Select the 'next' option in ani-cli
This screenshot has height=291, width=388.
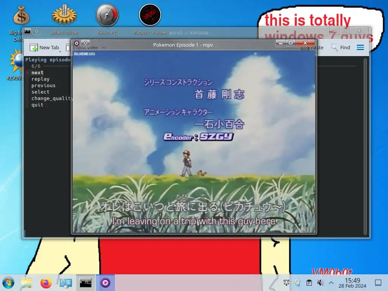click(x=38, y=72)
